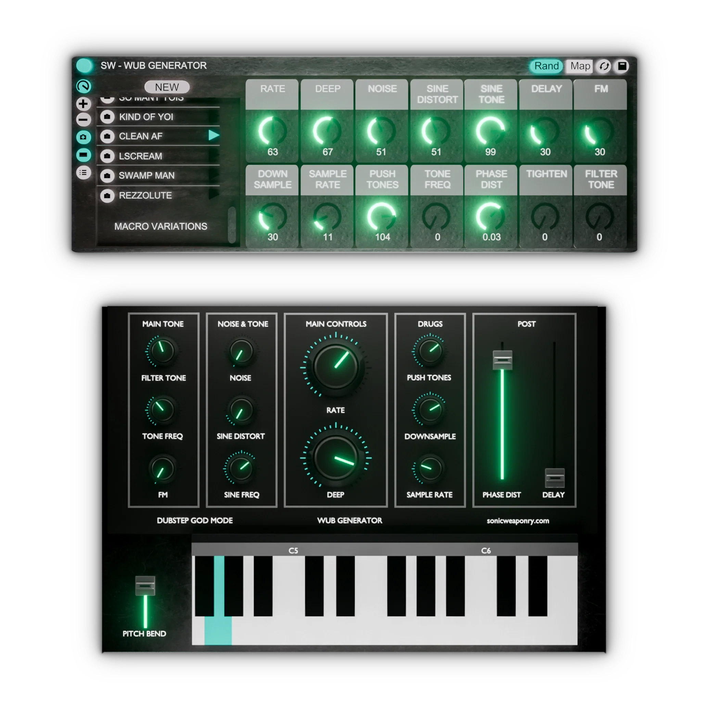Screen dimensions: 701x701
Task: Click the Map button
Action: tap(580, 66)
